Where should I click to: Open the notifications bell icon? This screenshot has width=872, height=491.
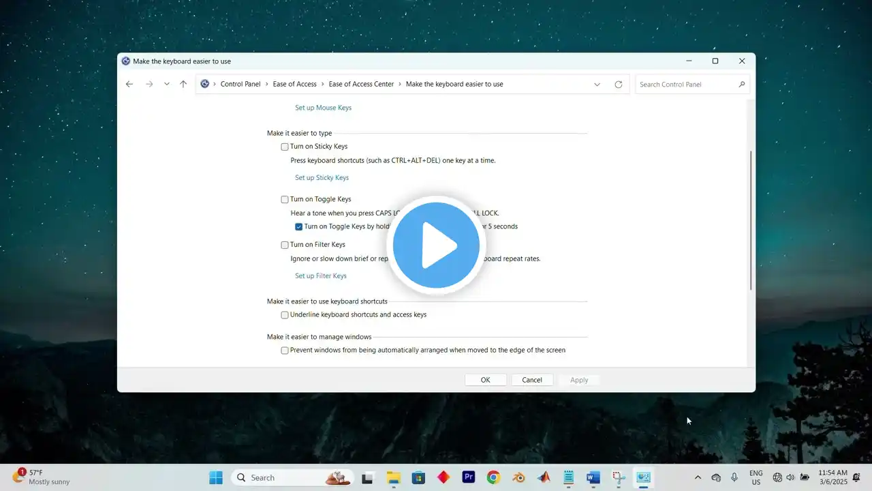856,477
